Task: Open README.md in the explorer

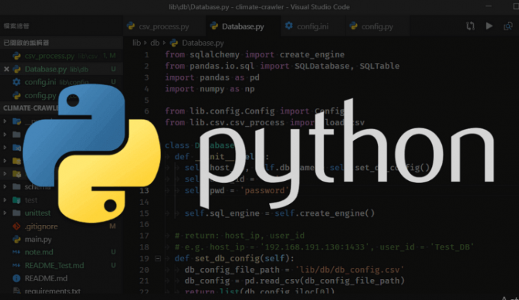Action: pos(46,278)
